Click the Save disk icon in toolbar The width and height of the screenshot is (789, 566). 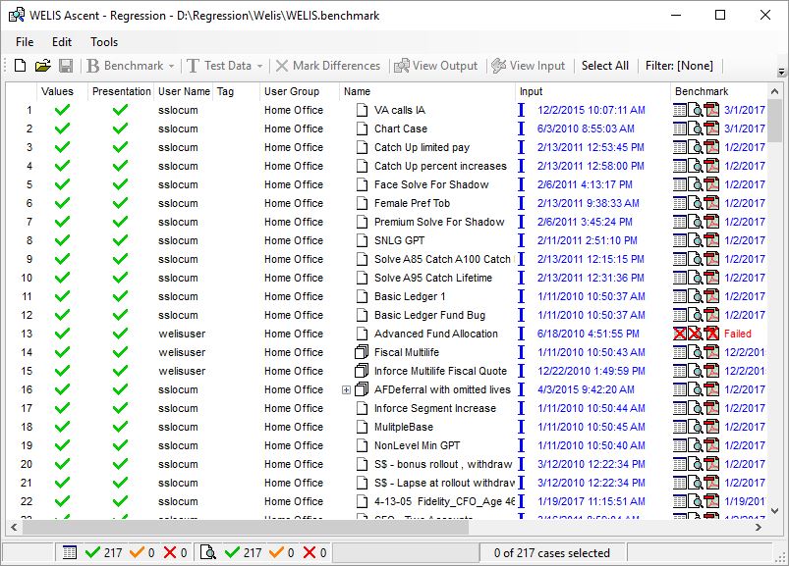66,66
